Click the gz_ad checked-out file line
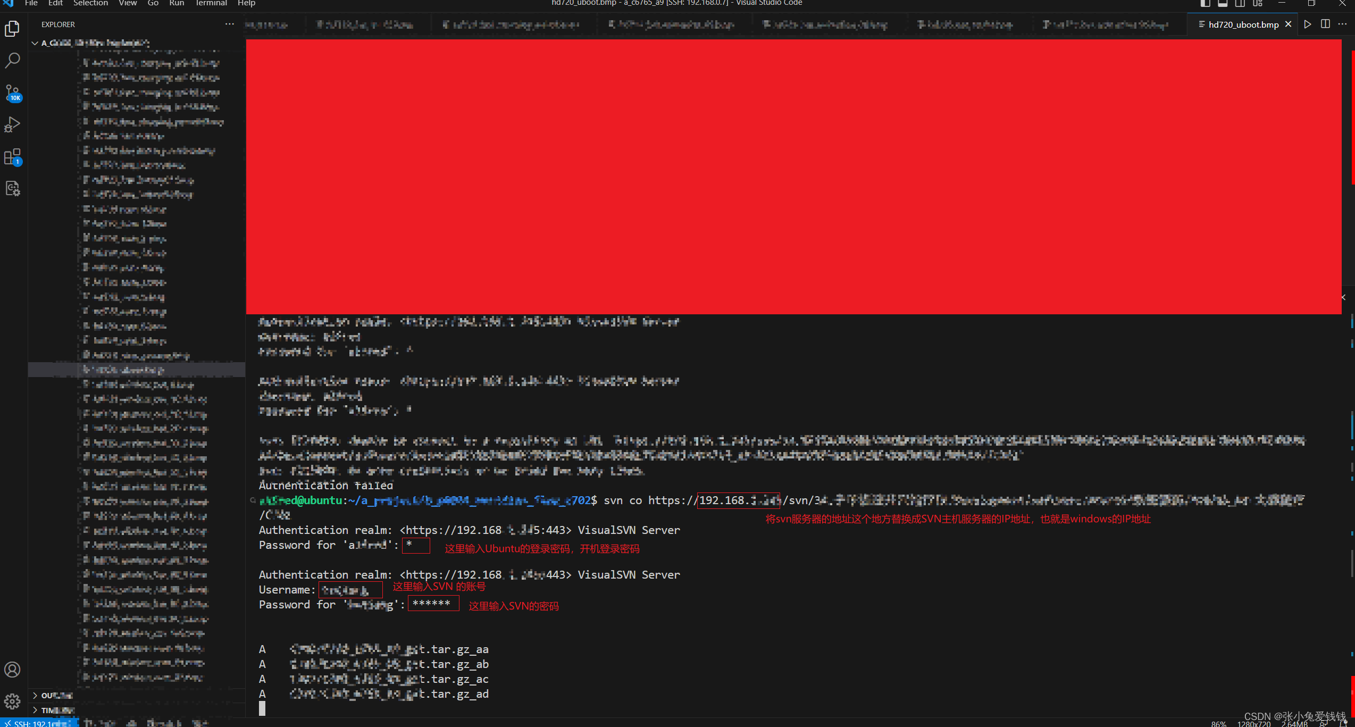The height and width of the screenshot is (727, 1355). pyautogui.click(x=374, y=694)
